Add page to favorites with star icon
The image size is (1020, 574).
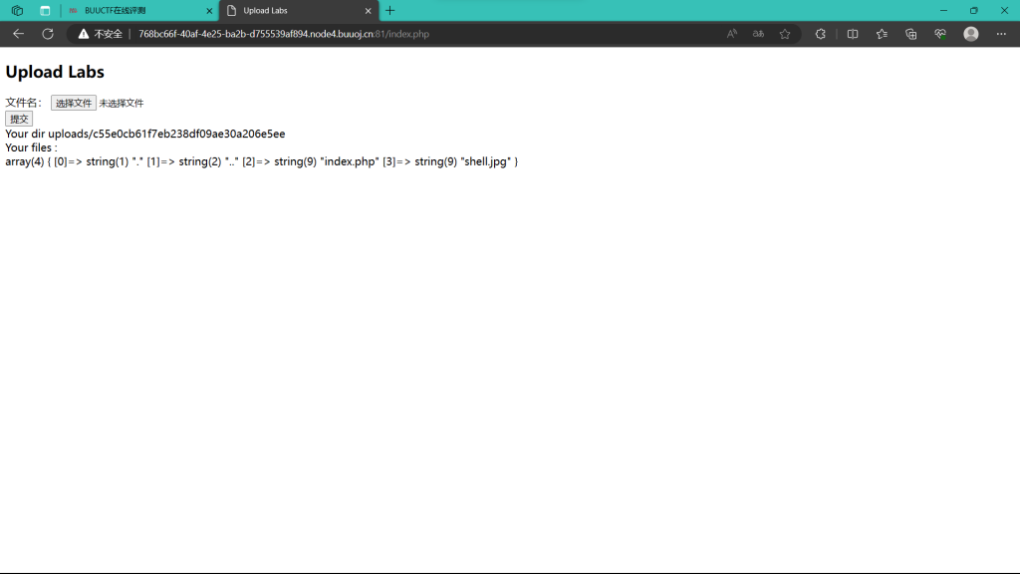[x=785, y=34]
